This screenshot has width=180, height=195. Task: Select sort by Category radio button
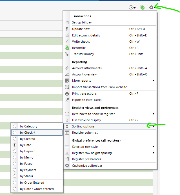[x=15, y=126]
